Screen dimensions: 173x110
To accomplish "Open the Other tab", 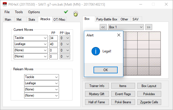I will coord(124,19).
